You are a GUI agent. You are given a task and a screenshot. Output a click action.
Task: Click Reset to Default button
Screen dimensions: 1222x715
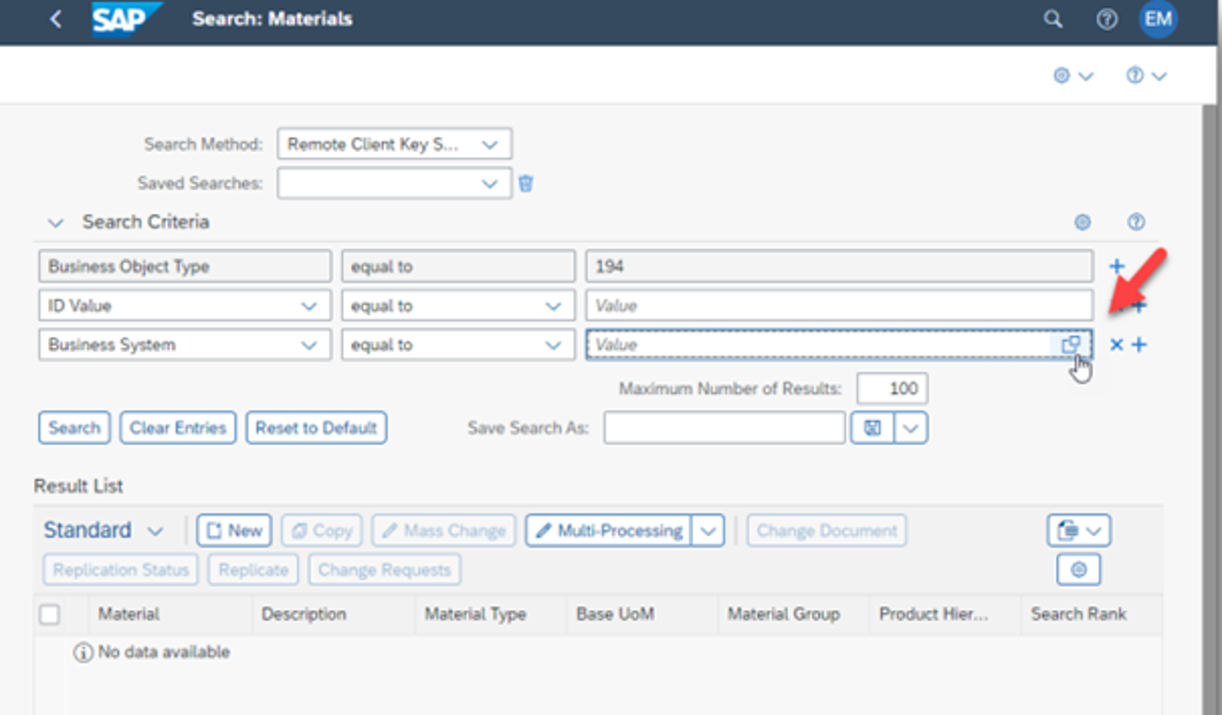[x=316, y=428]
